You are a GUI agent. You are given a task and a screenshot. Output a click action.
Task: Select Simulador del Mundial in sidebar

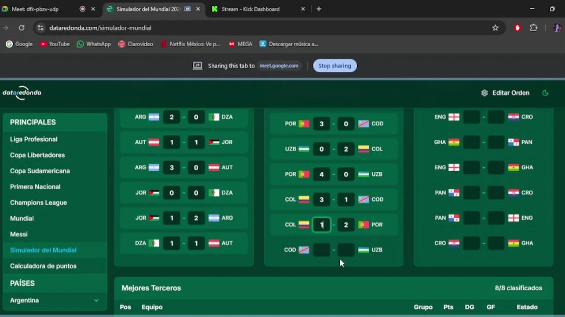43,250
